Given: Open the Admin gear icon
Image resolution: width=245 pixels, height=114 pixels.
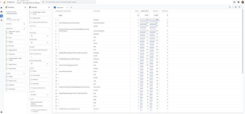Looking at the screenshot, I should click(1, 112).
